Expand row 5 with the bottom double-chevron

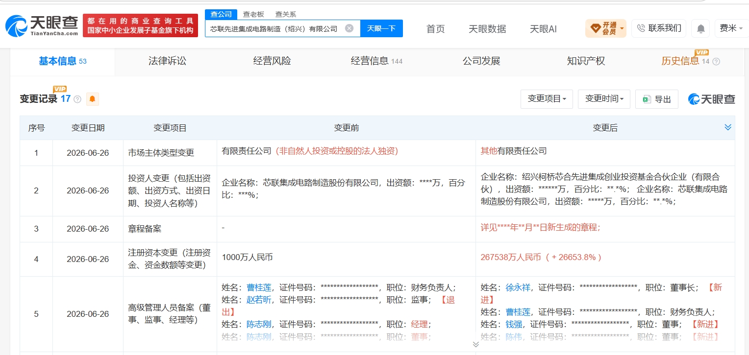475,344
